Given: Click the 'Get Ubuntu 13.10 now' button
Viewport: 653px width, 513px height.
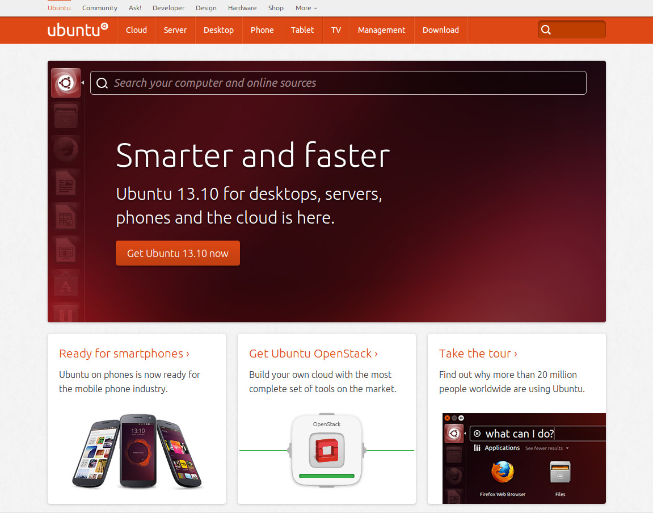Looking at the screenshot, I should [x=178, y=253].
